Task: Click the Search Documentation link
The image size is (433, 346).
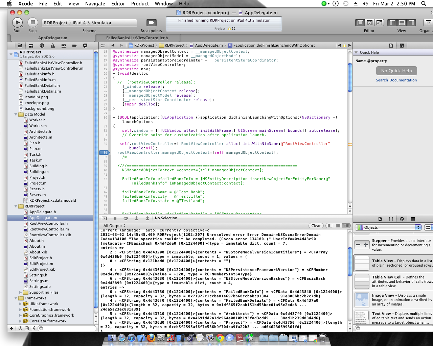Action: point(396,80)
